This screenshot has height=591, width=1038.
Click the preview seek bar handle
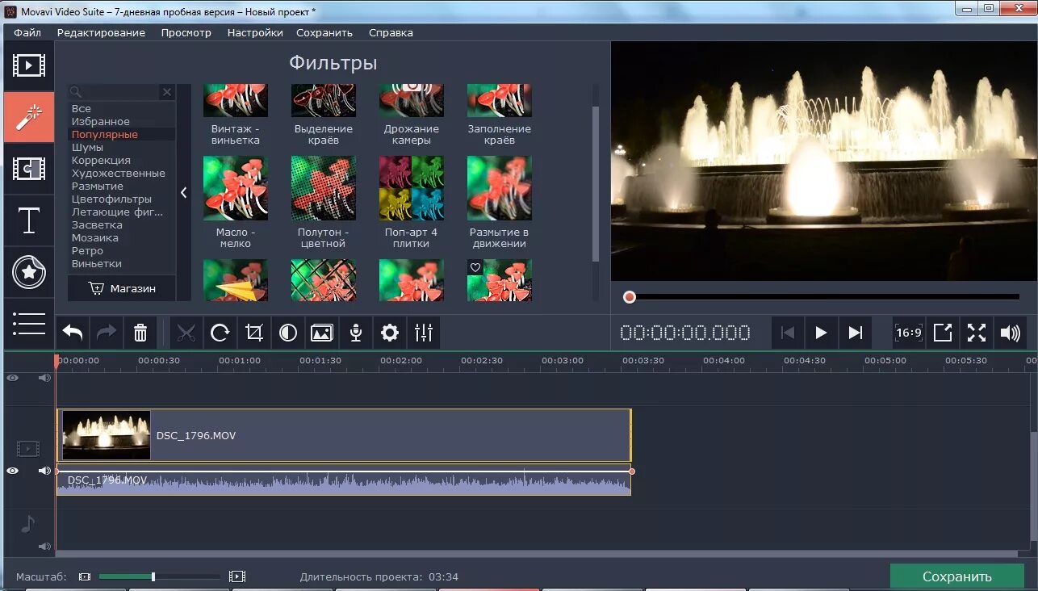pyautogui.click(x=630, y=297)
